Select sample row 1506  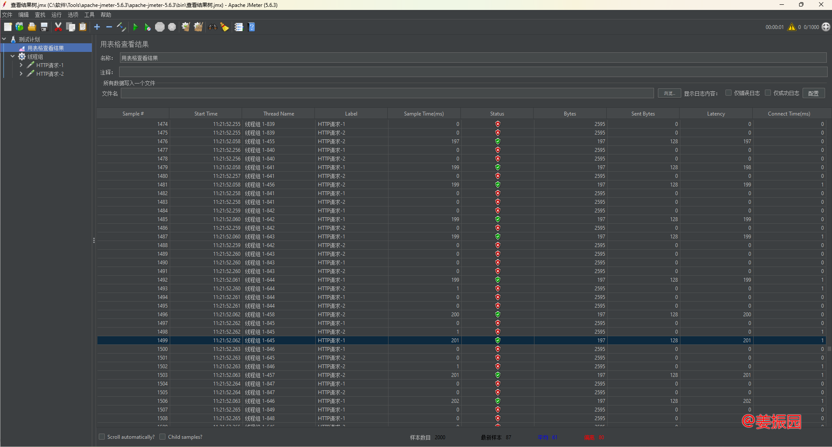461,401
